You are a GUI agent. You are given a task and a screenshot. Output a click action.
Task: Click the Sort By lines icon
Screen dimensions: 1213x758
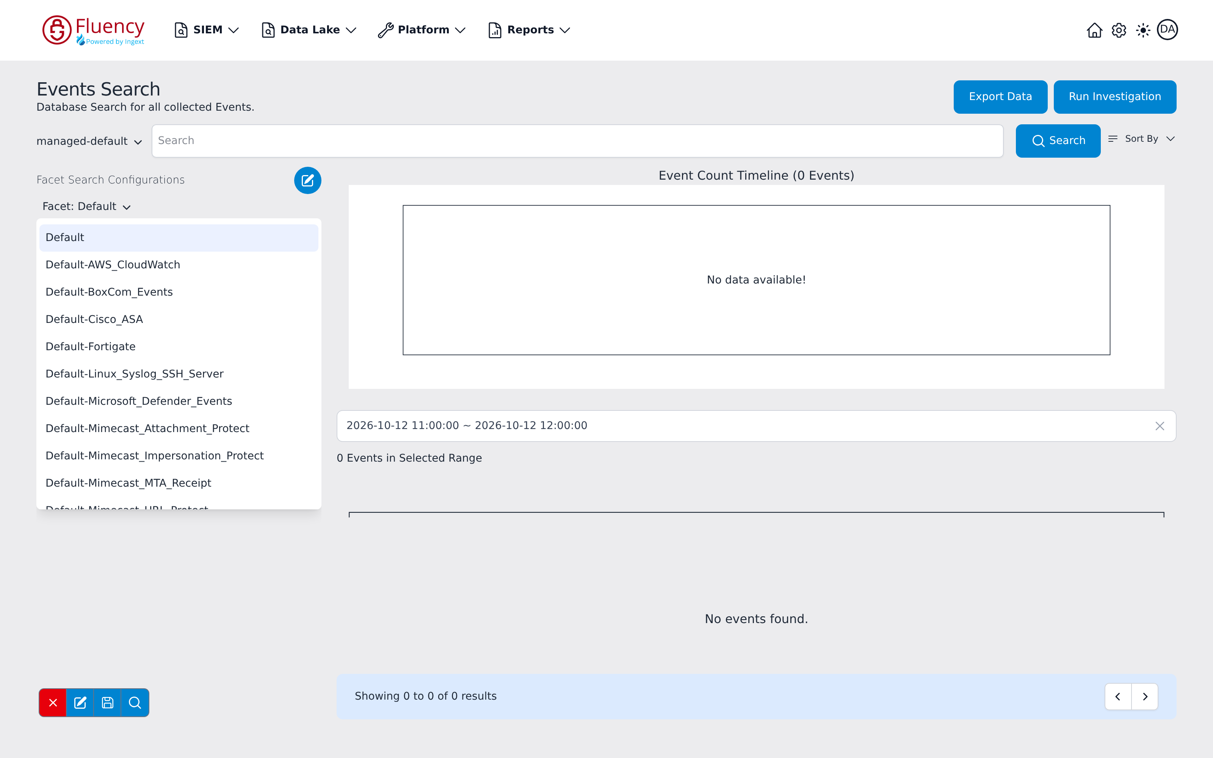1113,139
